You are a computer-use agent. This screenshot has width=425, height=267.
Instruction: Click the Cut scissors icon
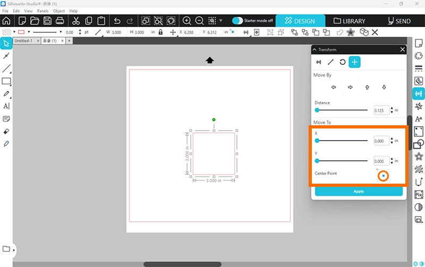point(75,21)
